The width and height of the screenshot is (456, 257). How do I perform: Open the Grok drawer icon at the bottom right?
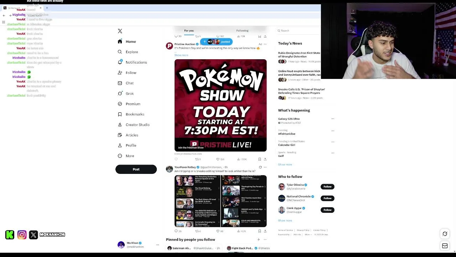(x=445, y=234)
